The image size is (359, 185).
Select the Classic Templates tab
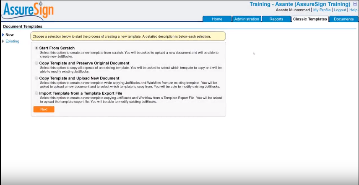(310, 19)
